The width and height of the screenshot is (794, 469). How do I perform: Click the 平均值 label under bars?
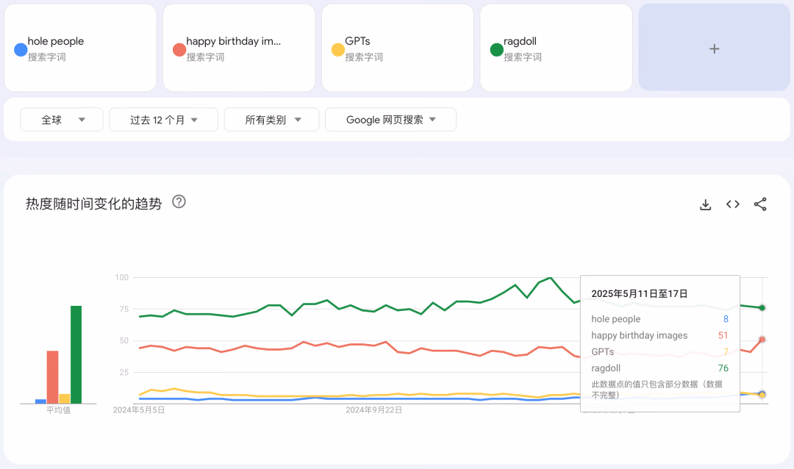pyautogui.click(x=58, y=410)
